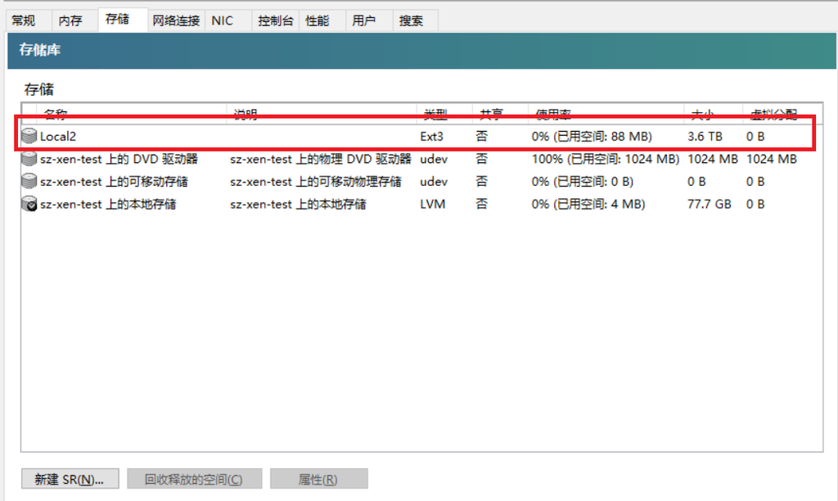The width and height of the screenshot is (838, 501).
Task: Click the DVD 驱动器 storage icon
Action: [31, 159]
